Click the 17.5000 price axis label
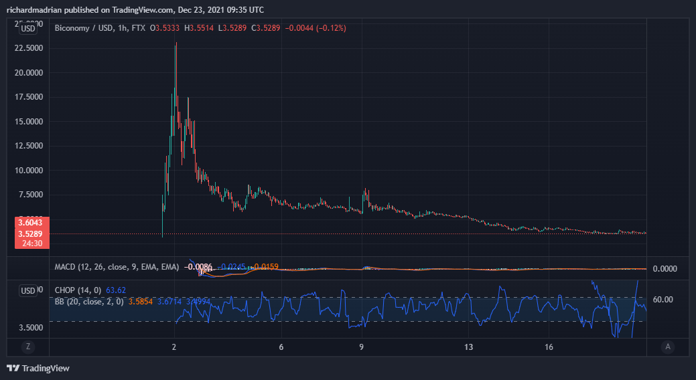Viewport: 696px width, 380px height. pos(29,96)
